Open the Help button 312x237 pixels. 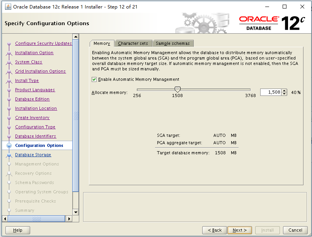[18, 230]
